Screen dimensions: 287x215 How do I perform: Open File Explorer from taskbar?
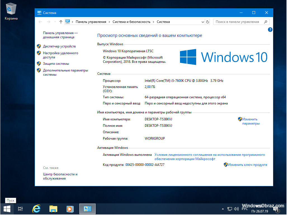pyautogui.click(x=53, y=209)
